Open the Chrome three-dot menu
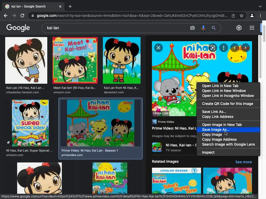Image resolution: width=266 pixels, height=199 pixels. click(x=260, y=16)
